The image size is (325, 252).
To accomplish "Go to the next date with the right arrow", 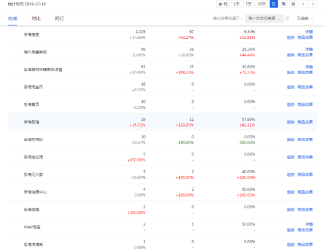I will (313, 4).
